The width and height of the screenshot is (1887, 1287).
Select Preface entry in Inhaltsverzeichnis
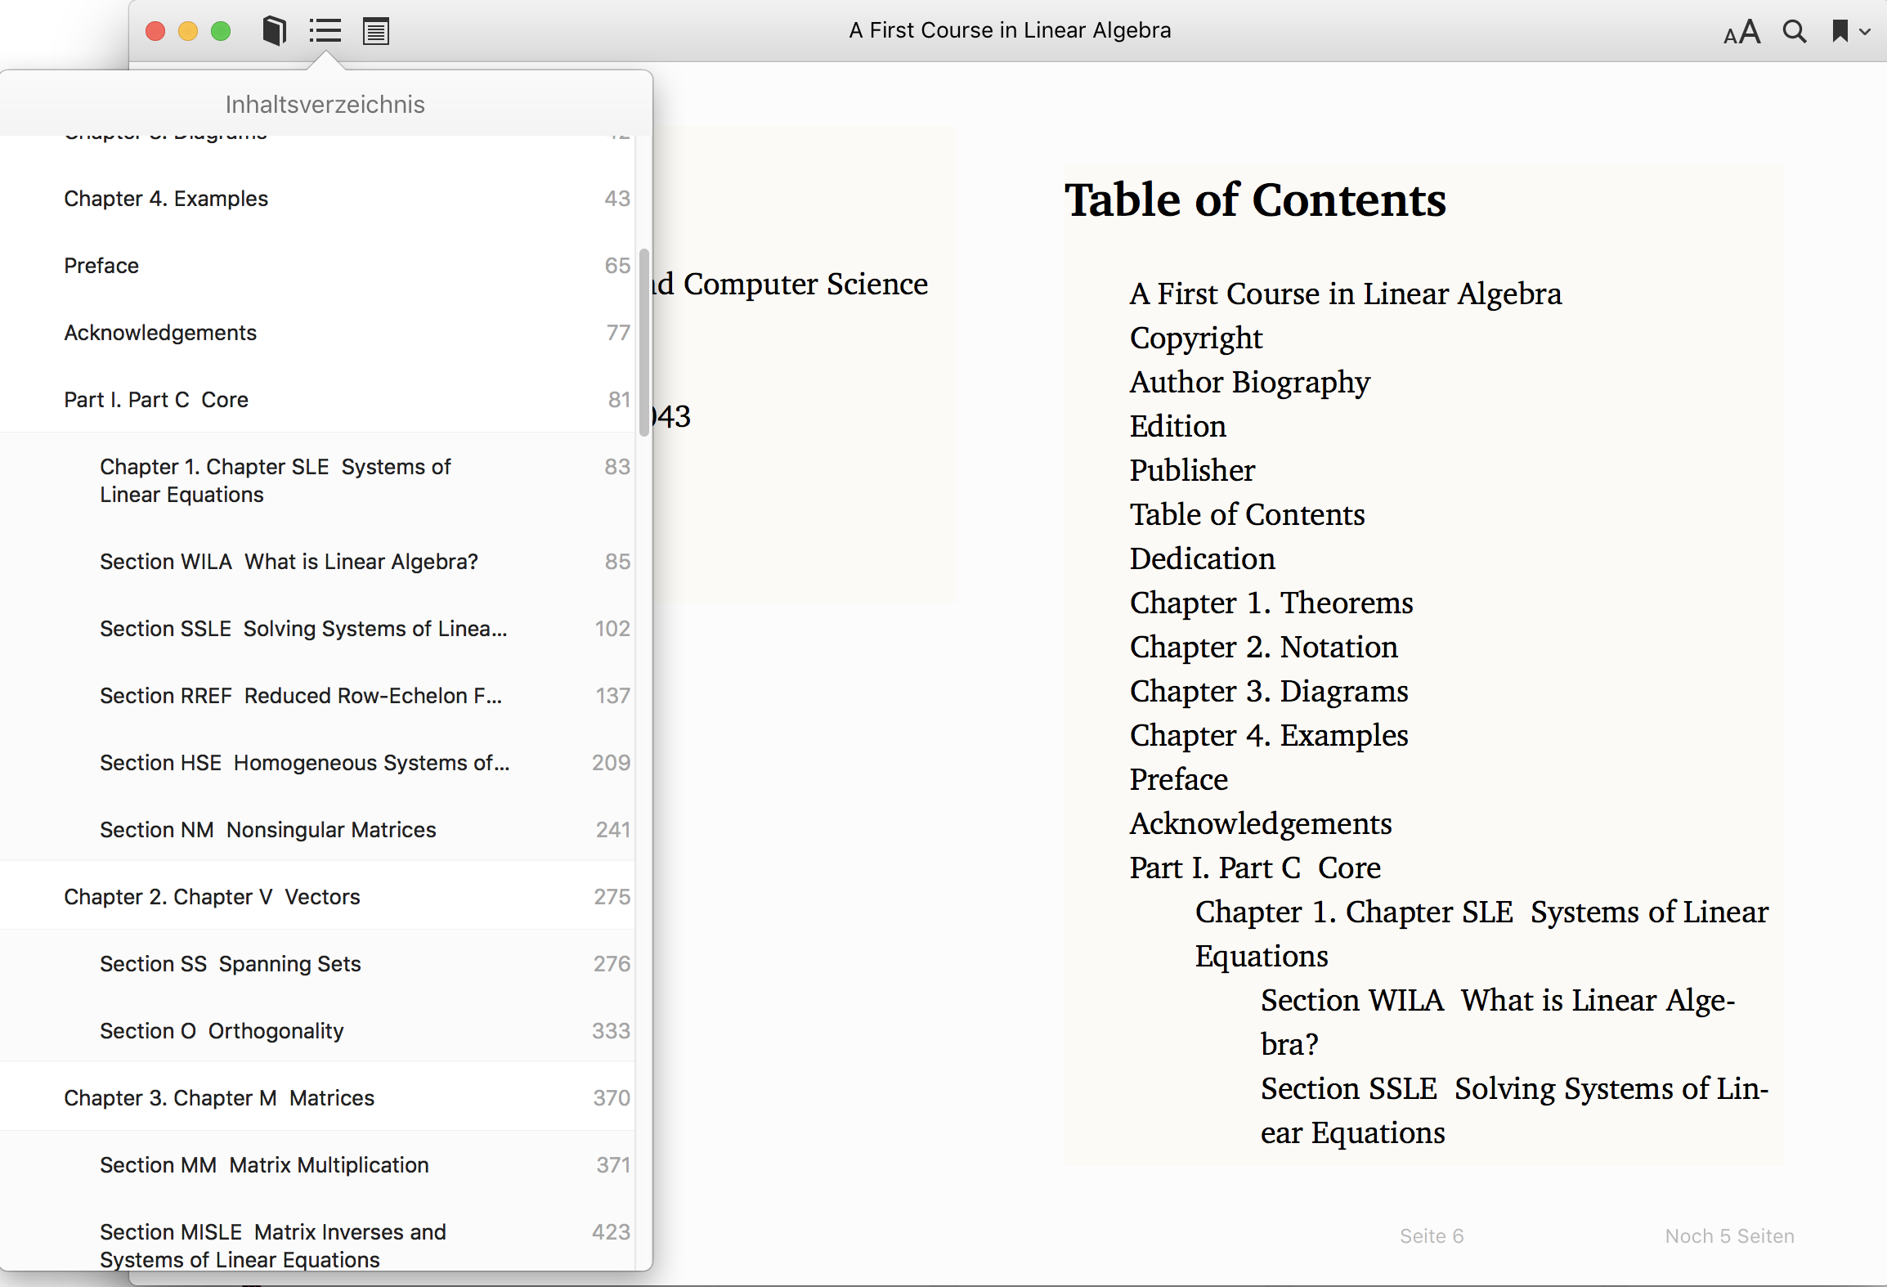(x=101, y=266)
